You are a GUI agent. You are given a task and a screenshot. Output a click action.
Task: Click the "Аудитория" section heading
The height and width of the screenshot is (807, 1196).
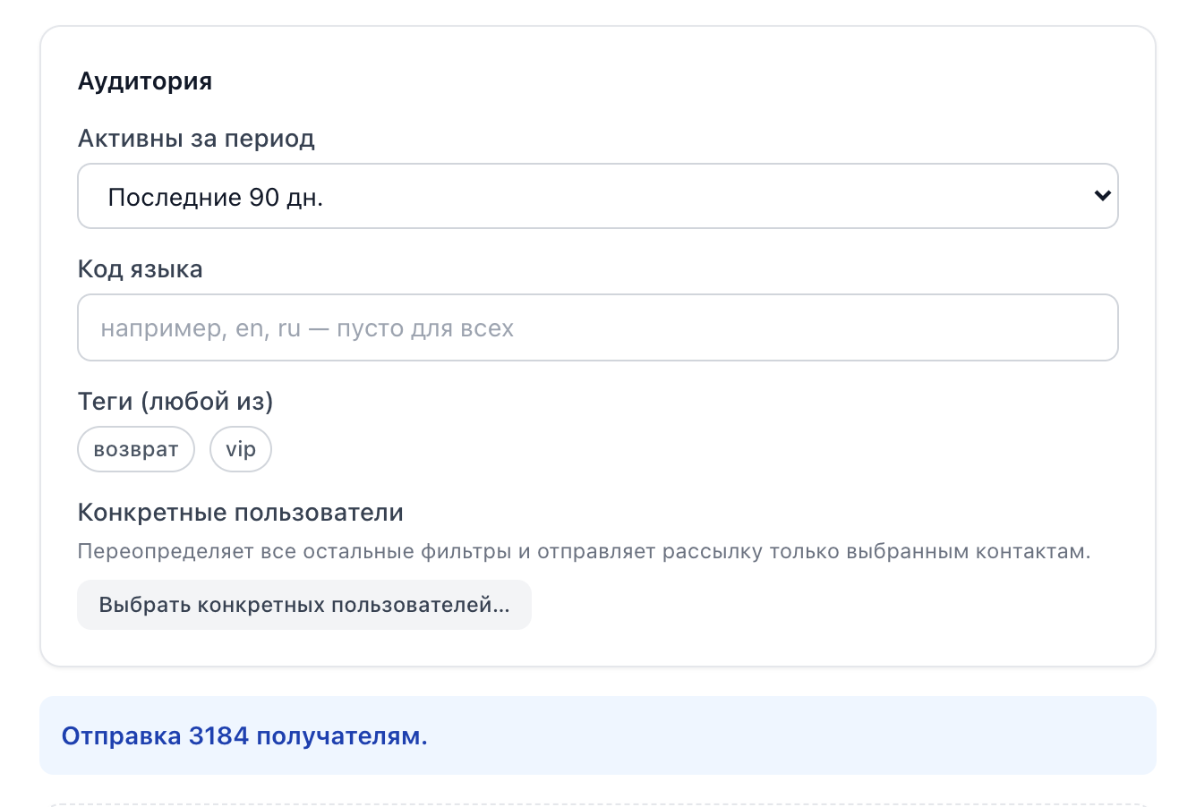pos(145,81)
